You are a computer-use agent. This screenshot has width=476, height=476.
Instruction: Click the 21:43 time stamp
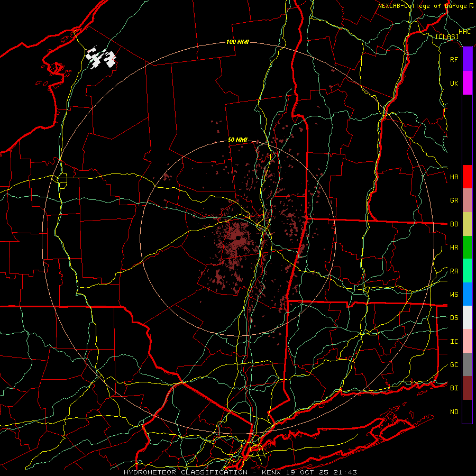point(345,472)
